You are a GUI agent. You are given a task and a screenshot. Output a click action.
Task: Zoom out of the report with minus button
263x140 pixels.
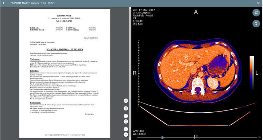(x=126, y=135)
